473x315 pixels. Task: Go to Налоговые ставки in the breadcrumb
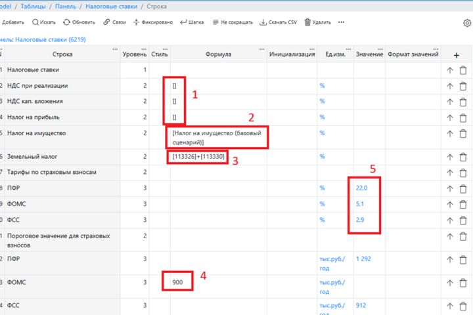(x=111, y=7)
